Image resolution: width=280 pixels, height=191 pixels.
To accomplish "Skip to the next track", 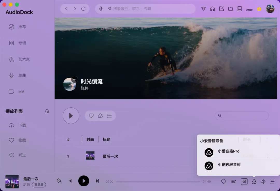I will pos(97,181).
